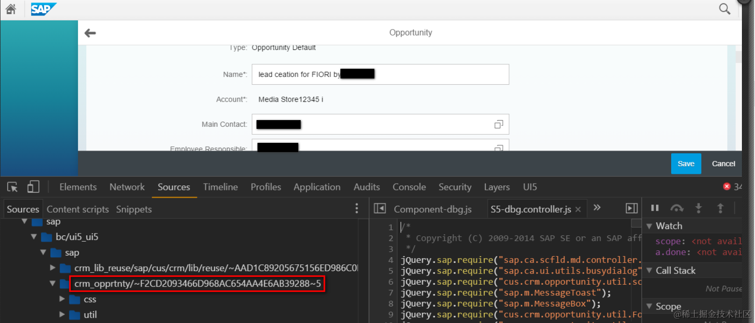Viewport: 755px width, 323px height.
Task: Step over next function call
Action: pyautogui.click(x=676, y=208)
